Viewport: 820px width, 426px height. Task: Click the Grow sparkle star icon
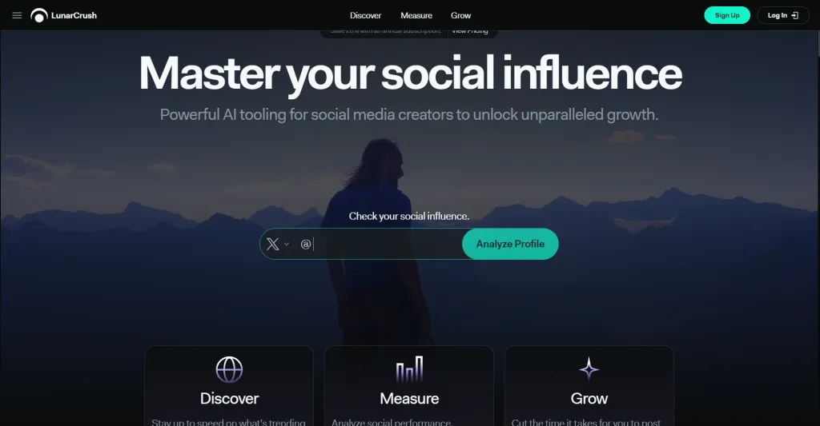589,368
